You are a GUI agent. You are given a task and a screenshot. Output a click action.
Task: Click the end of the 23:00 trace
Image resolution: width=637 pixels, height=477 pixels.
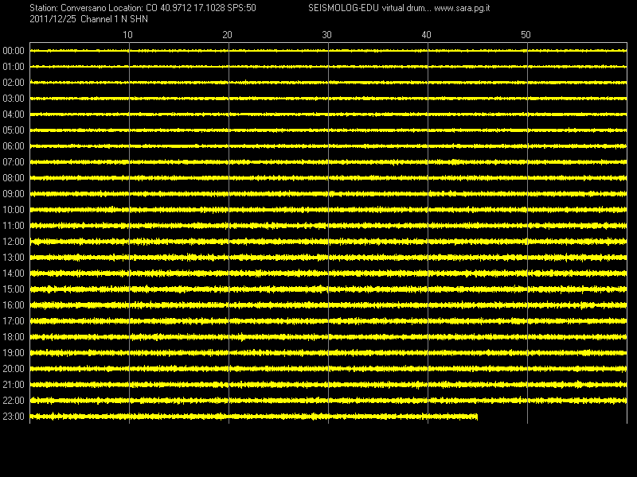point(476,417)
